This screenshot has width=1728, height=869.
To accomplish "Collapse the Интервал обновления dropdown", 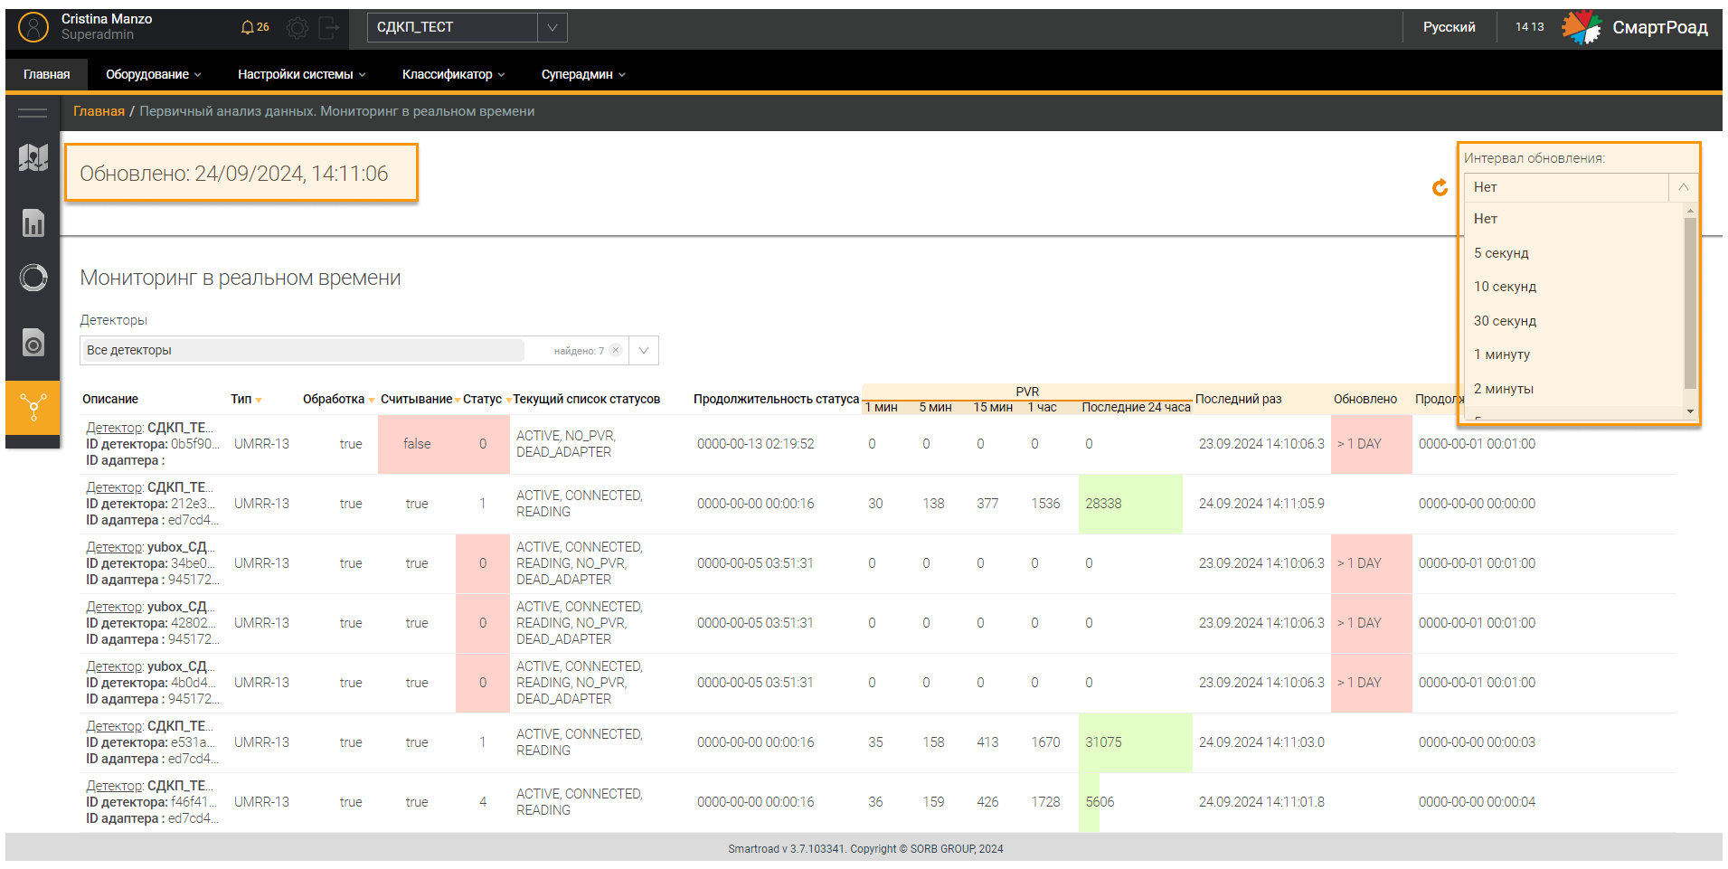I will [1683, 187].
